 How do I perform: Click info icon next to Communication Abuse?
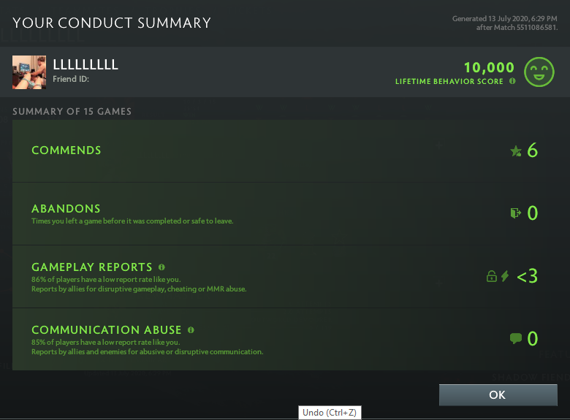191,330
